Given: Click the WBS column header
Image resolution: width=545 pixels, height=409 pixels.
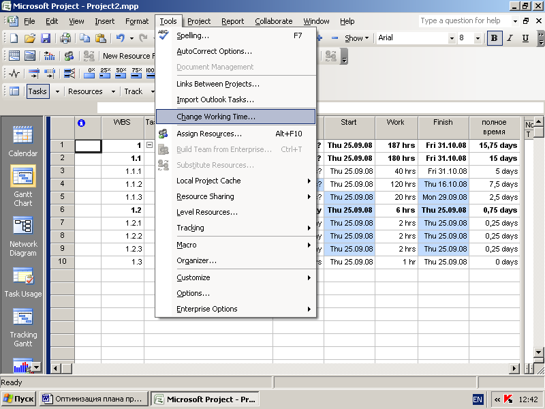Looking at the screenshot, I should [123, 127].
